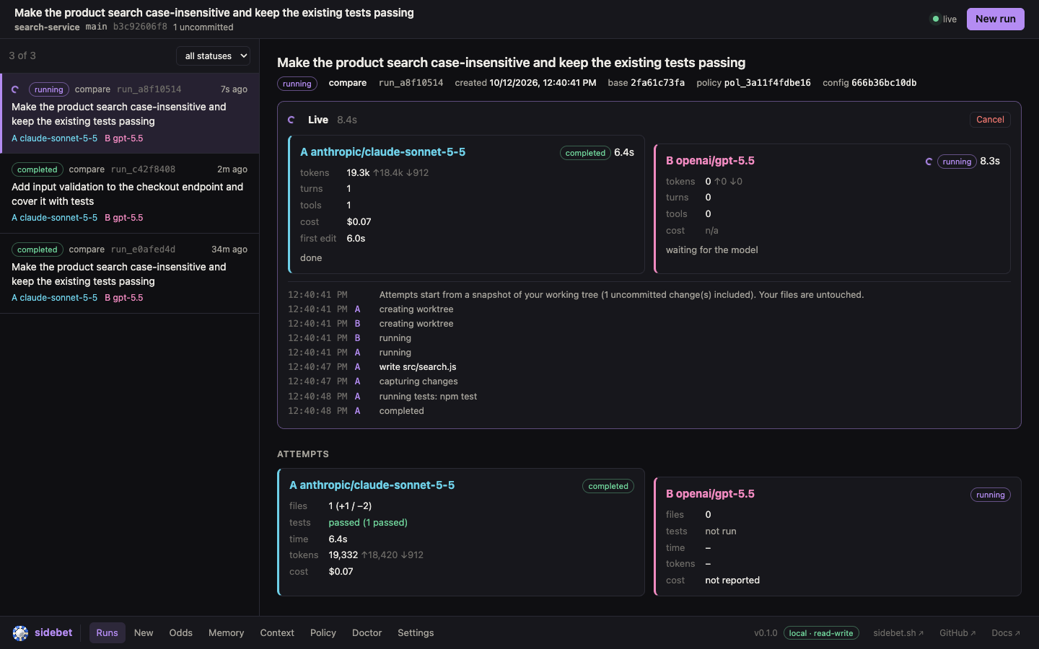Click the run id run_a8f10514 in header
This screenshot has width=1039, height=649.
[411, 83]
